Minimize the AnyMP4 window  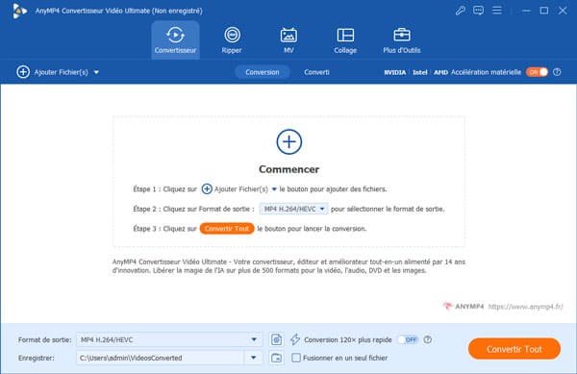(x=526, y=11)
